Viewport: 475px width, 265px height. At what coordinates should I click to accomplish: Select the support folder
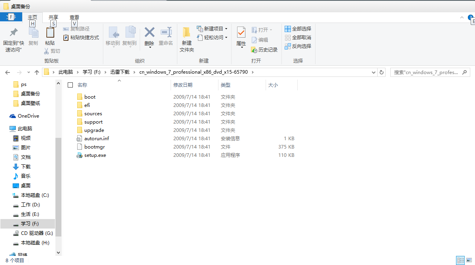tap(93, 122)
